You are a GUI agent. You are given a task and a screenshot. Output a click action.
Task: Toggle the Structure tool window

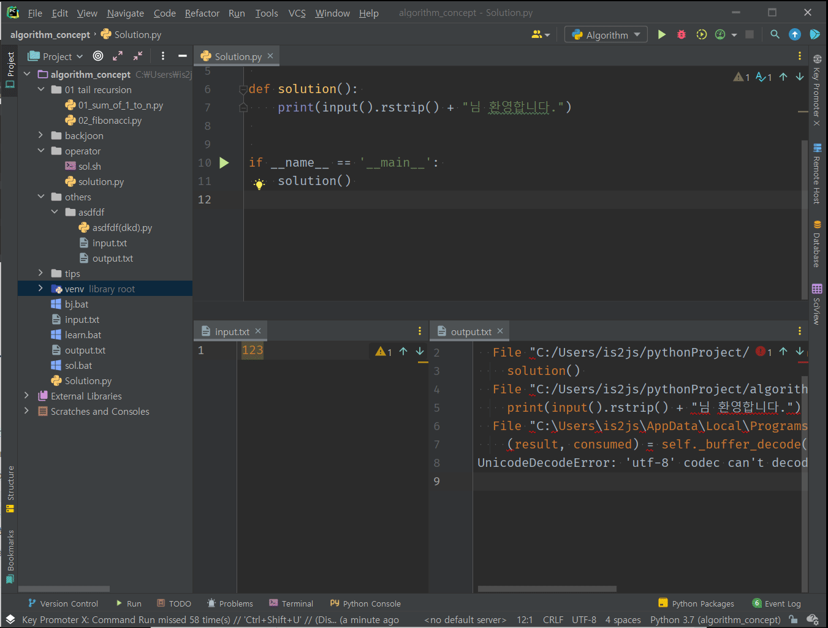(10, 489)
